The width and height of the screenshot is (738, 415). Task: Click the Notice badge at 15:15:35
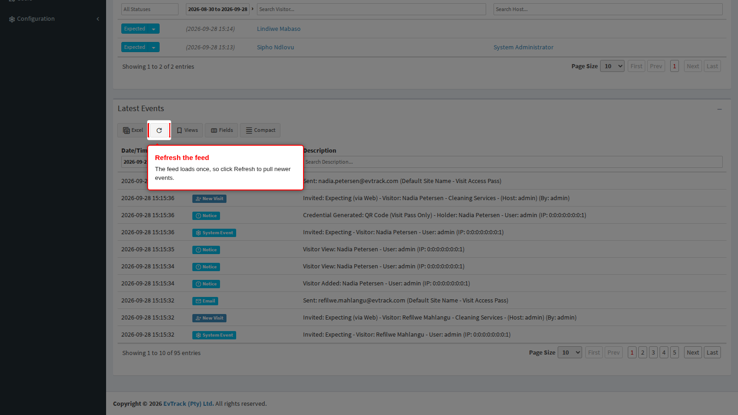tap(206, 250)
